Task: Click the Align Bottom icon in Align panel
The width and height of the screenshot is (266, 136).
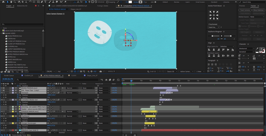Action: point(232,50)
